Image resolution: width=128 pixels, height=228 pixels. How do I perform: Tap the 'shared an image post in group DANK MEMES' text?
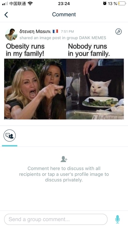(63, 38)
